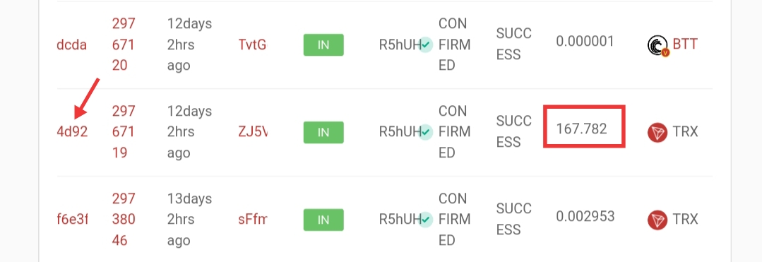762x262 pixels.
Task: Click verified checkmark beside R5hUH in second row
Action: click(x=426, y=132)
